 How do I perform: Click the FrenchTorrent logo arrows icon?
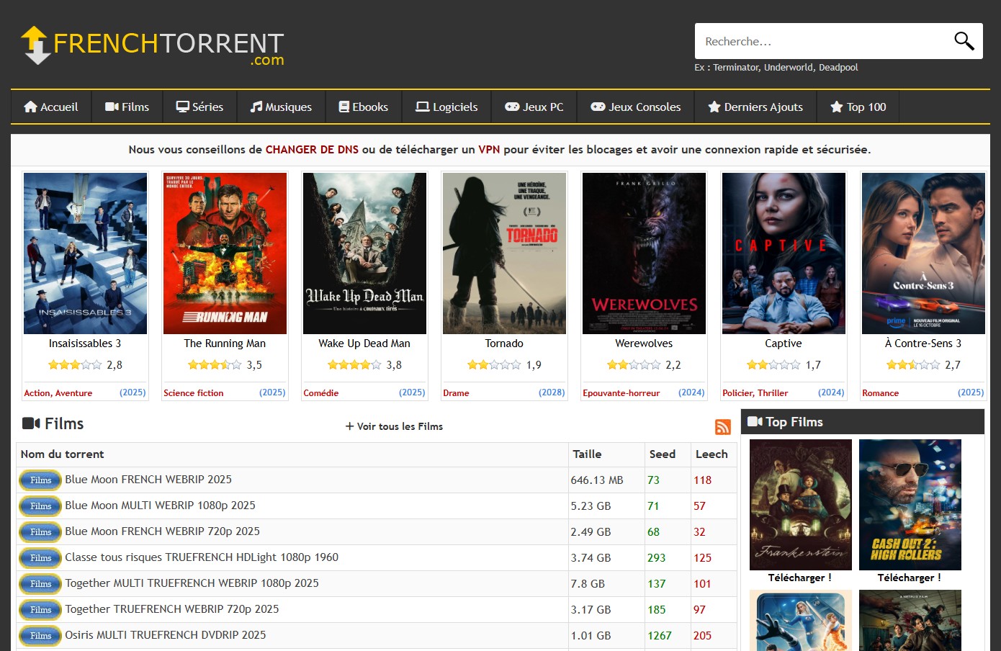tap(35, 45)
